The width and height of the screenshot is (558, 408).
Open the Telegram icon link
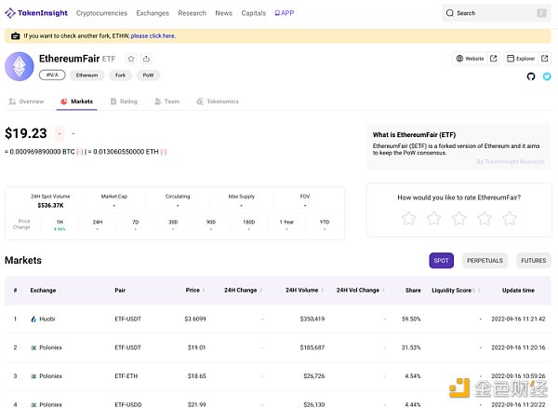(545, 76)
